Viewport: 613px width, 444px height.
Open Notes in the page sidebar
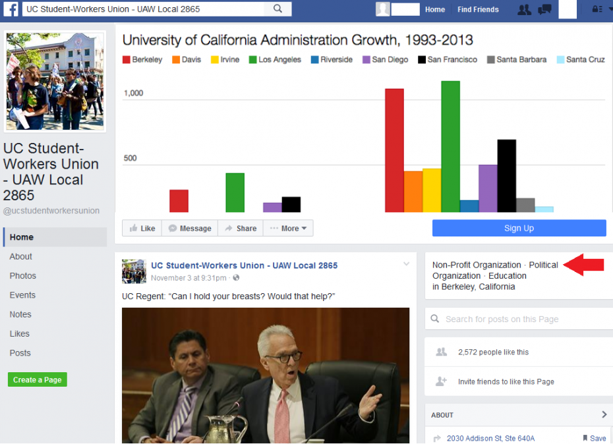point(20,314)
